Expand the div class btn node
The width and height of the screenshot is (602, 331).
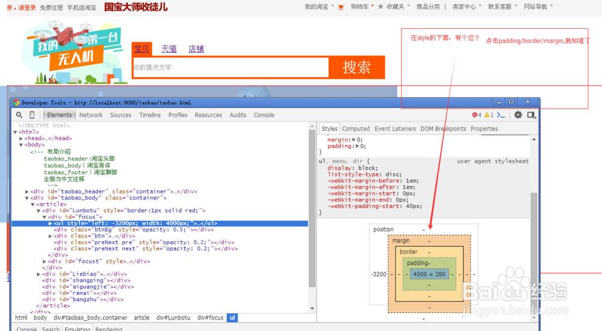(51, 236)
